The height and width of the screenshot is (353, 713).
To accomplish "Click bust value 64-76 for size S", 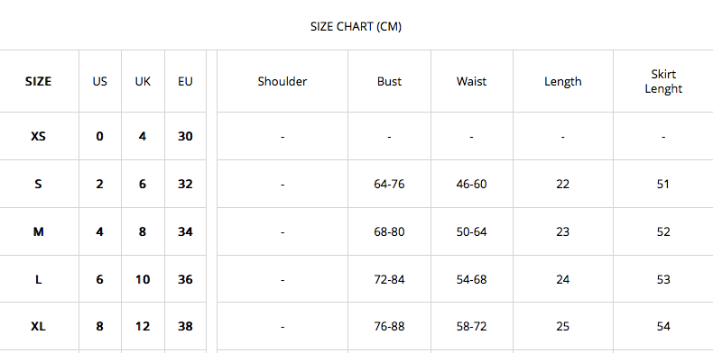I will (389, 185).
